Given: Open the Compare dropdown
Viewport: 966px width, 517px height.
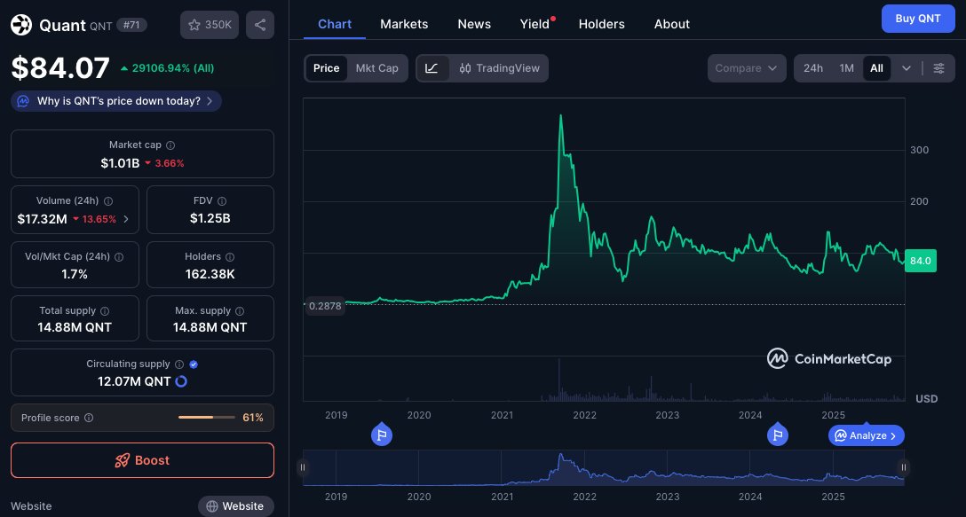Looking at the screenshot, I should (747, 68).
